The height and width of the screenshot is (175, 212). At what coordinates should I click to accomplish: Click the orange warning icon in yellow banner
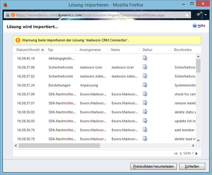18,40
